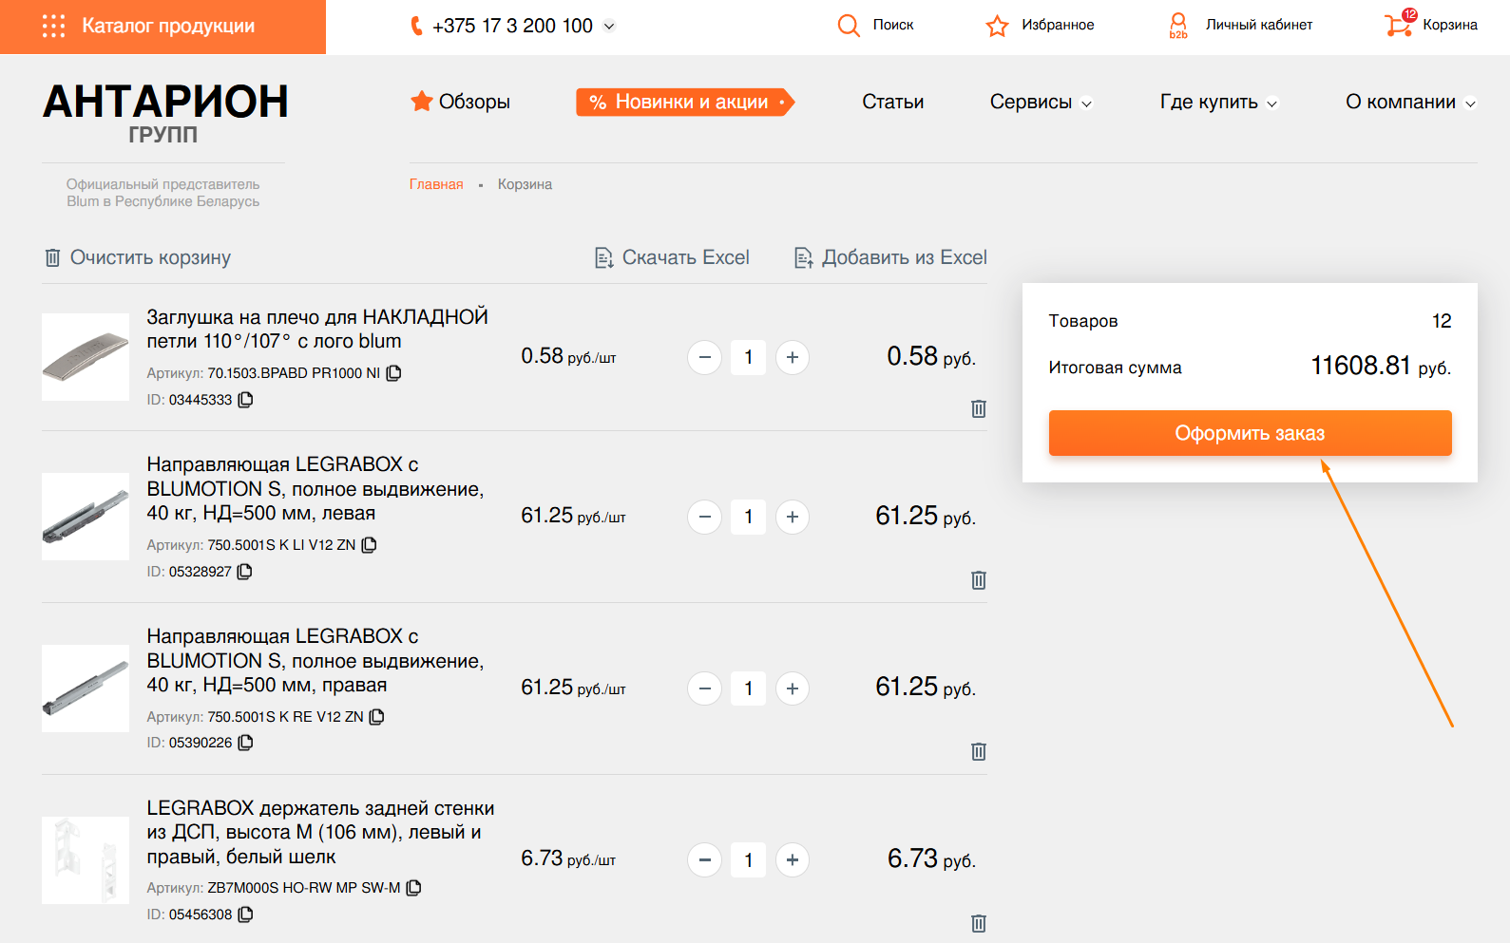The width and height of the screenshot is (1510, 943).
Task: Open Новинки и акции page
Action: [685, 103]
